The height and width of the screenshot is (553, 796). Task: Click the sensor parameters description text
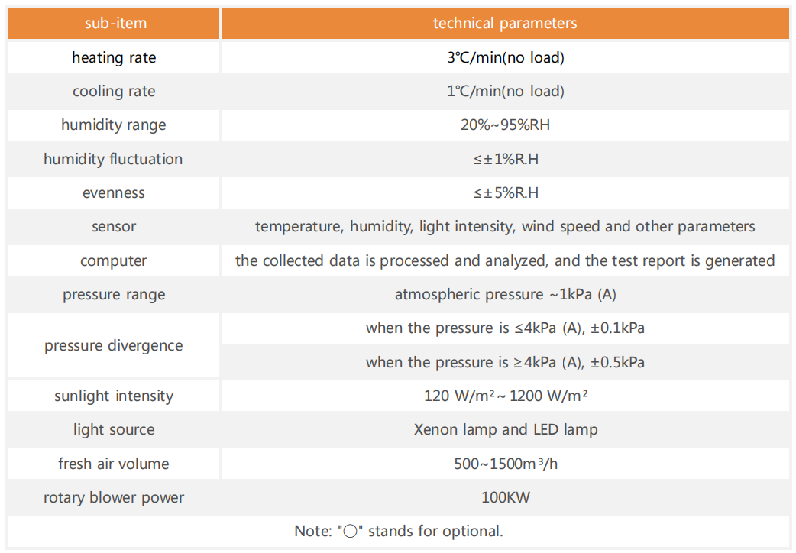coord(506,227)
